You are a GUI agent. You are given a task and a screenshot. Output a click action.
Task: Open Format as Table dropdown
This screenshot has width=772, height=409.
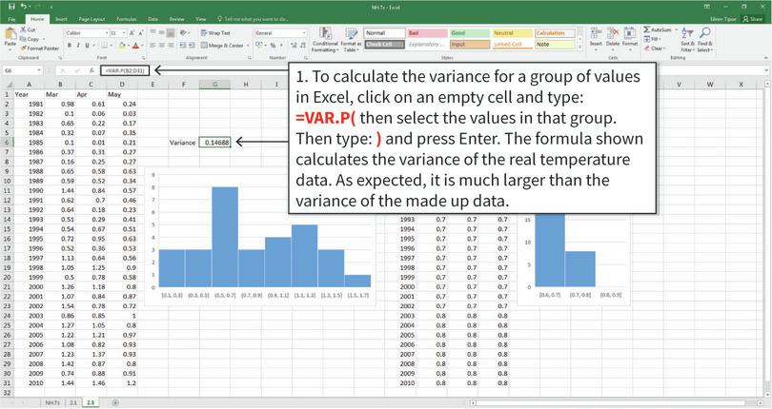click(352, 40)
